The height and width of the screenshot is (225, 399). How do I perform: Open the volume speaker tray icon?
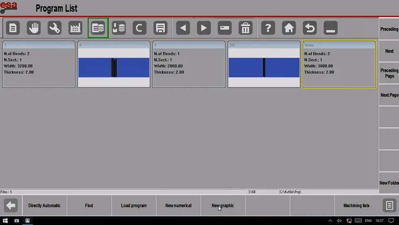tap(339, 220)
